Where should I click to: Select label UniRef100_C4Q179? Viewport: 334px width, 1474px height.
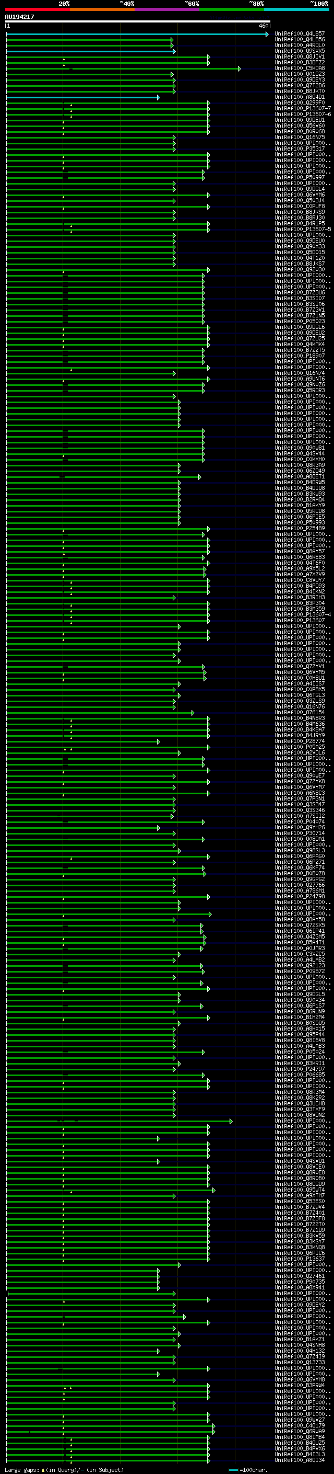pyautogui.click(x=300, y=1425)
